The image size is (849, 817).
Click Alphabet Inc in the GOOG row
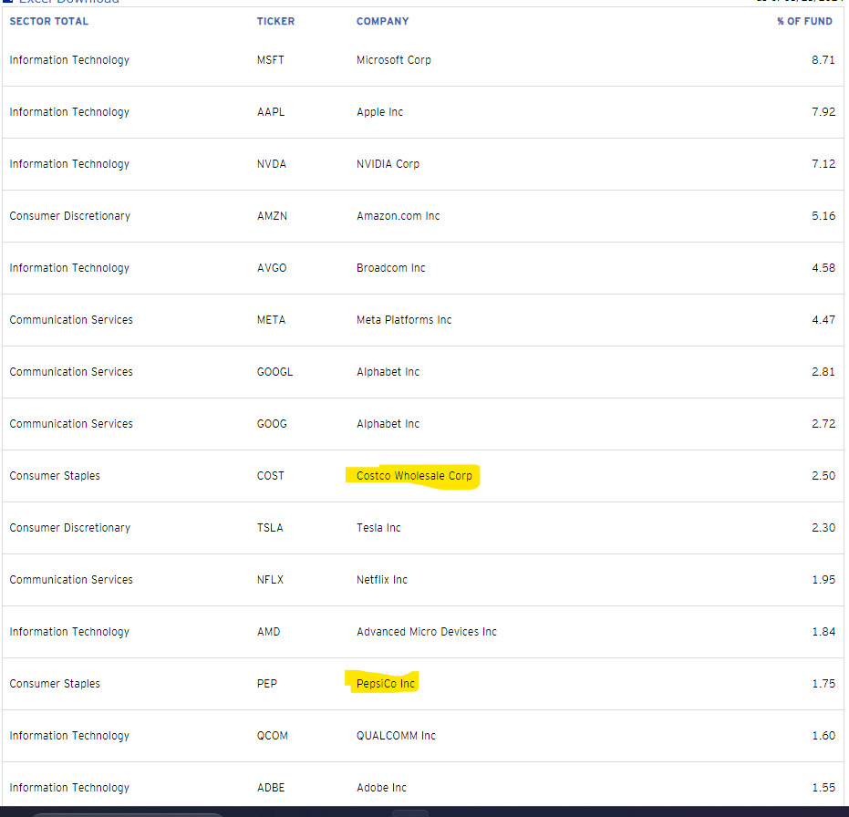[x=388, y=424]
